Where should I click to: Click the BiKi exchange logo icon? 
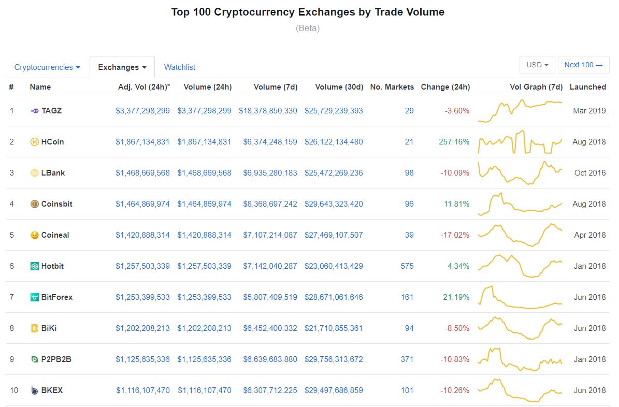click(x=35, y=328)
